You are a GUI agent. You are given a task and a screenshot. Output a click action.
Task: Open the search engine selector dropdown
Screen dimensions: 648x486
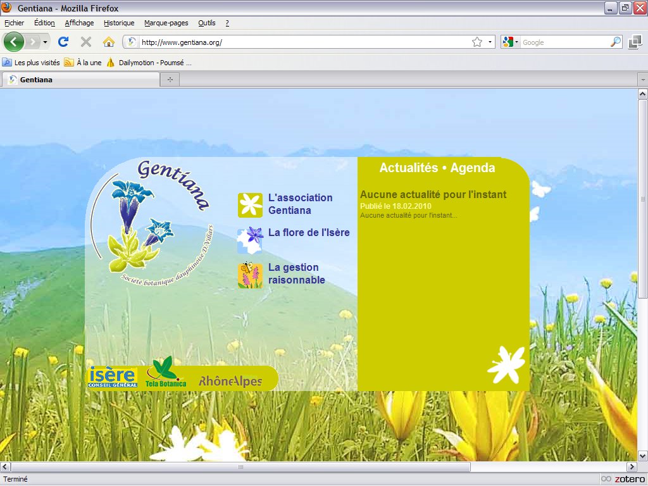coord(510,42)
